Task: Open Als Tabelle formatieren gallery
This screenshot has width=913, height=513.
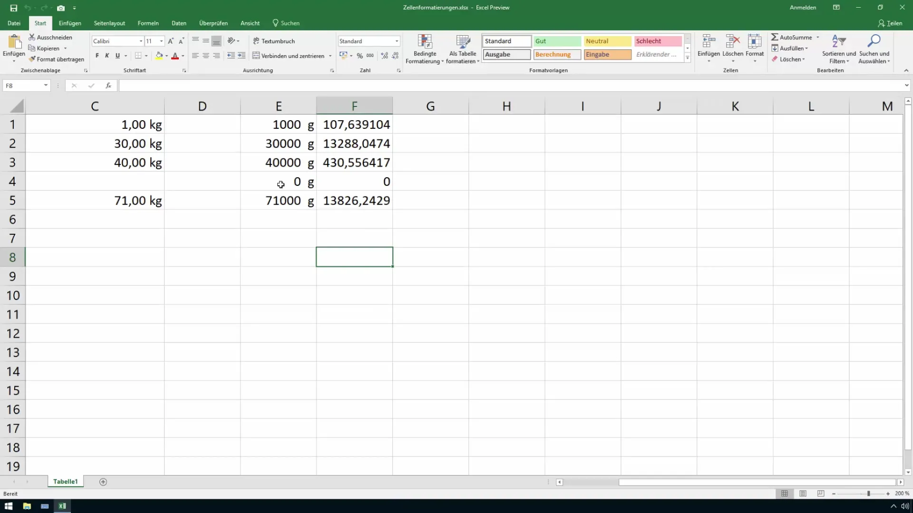Action: pos(463,49)
